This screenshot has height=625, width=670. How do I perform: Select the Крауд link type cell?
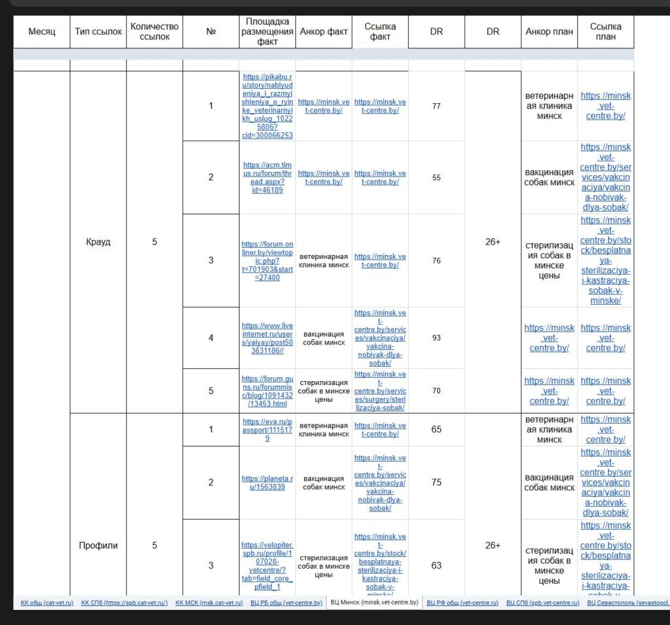coord(98,242)
